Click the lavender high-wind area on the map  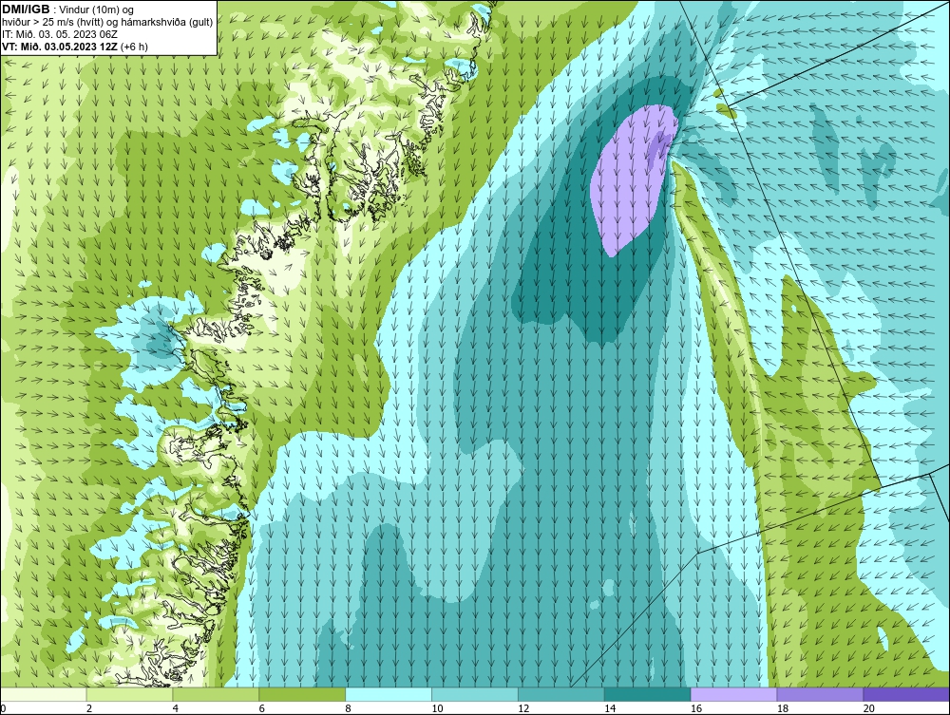[x=630, y=181]
